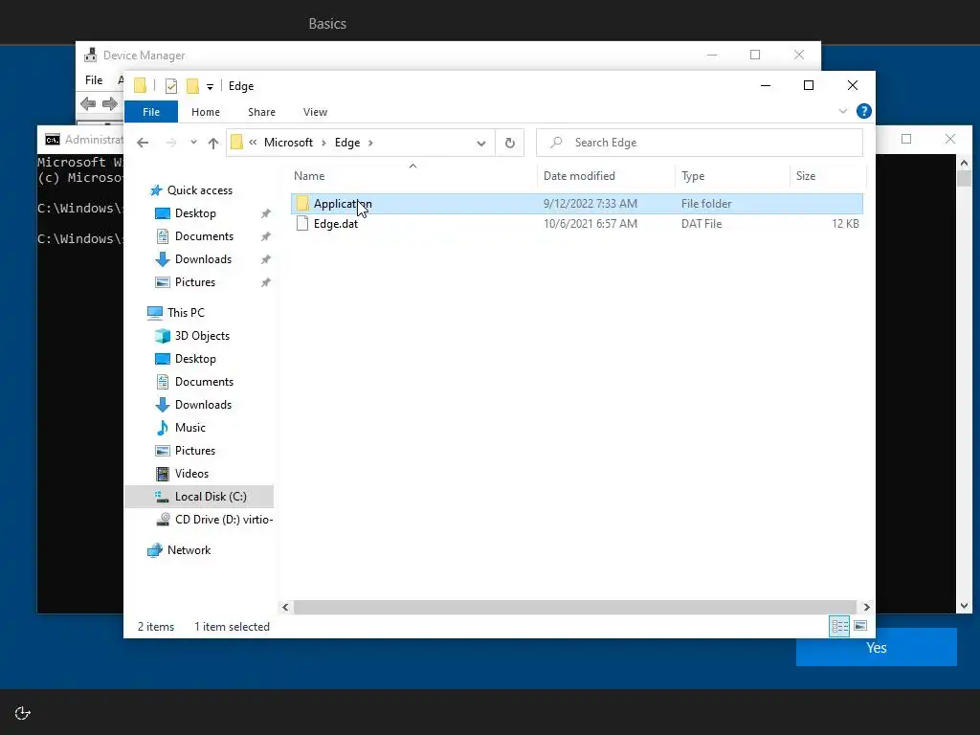Viewport: 980px width, 735px height.
Task: Select pinned Desktop under Quick access
Action: click(x=195, y=213)
